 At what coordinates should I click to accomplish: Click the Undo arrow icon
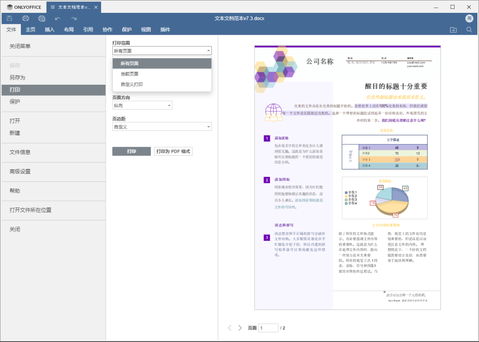(x=58, y=18)
